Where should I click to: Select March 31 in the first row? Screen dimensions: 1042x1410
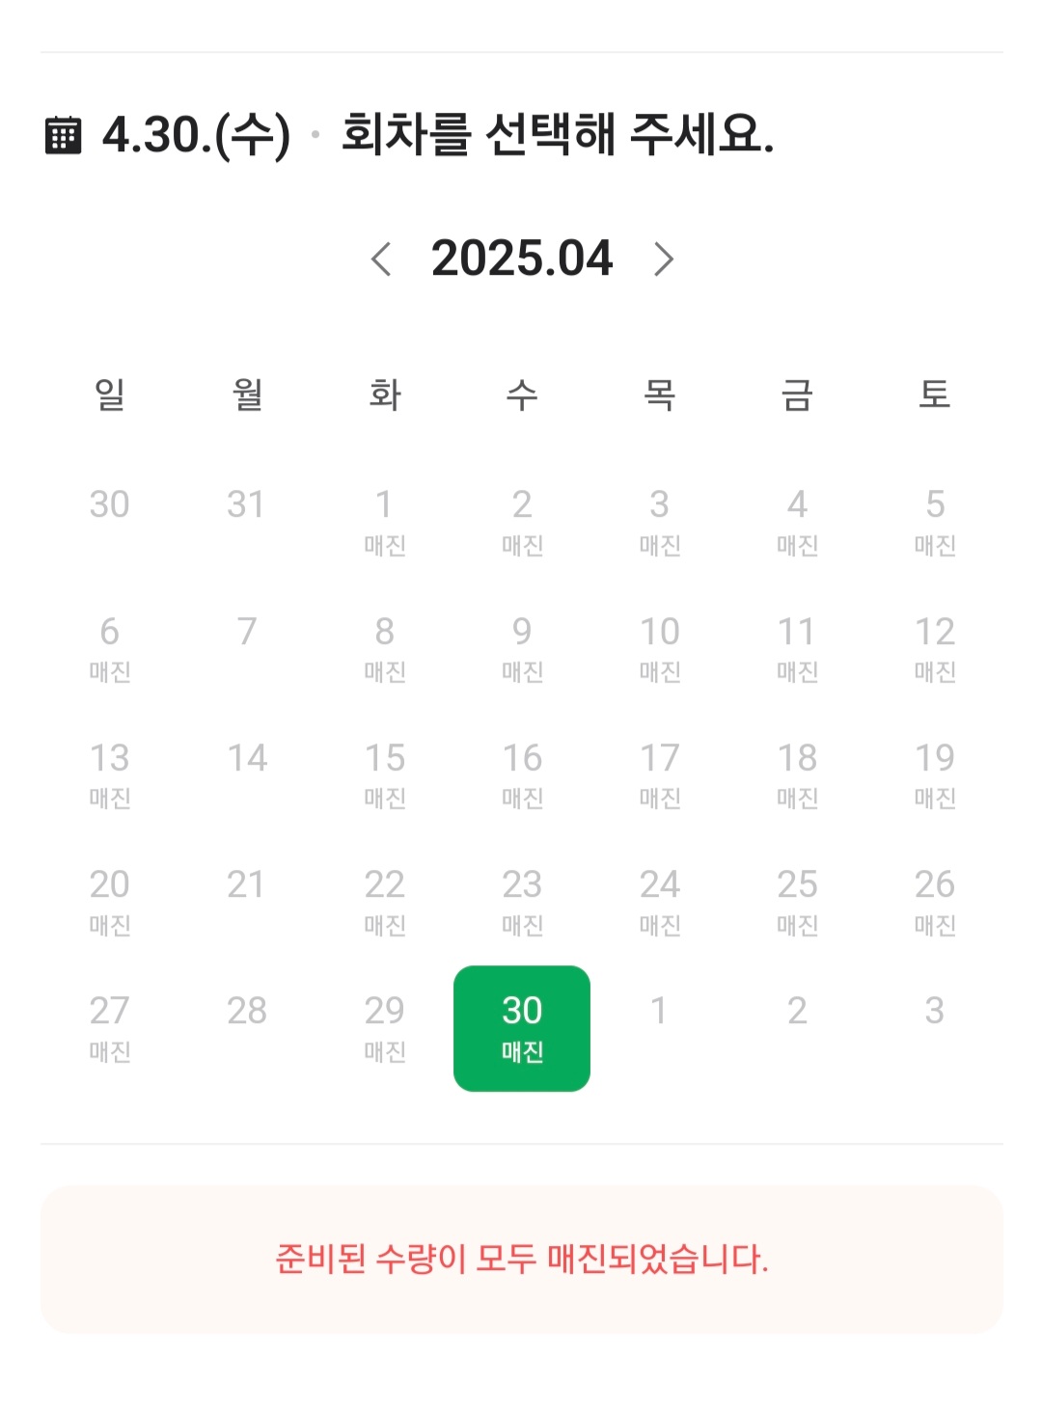pyautogui.click(x=246, y=504)
